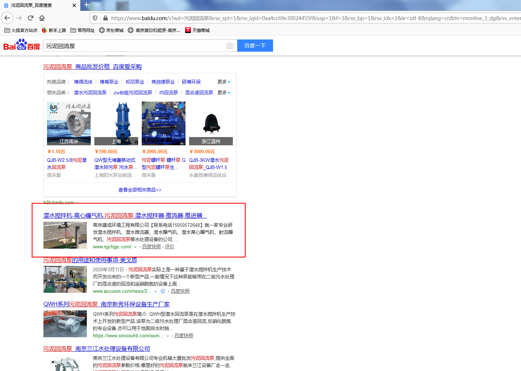
Task: Open 浙江温州 black pump product image
Action: [211, 123]
